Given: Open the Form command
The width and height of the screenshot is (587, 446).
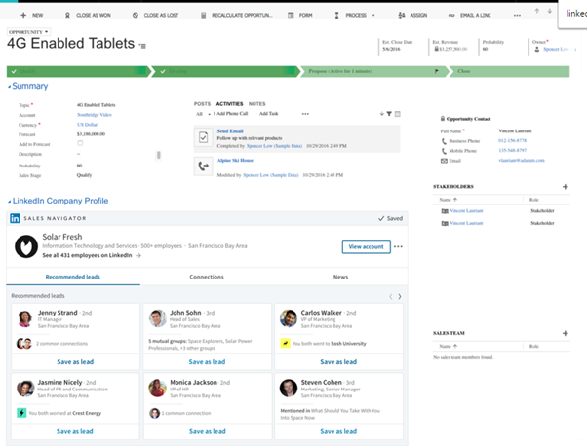Looking at the screenshot, I should (300, 15).
